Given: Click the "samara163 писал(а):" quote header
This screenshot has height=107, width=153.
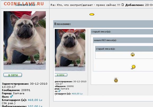Looking at the screenshot, I should tap(123, 40).
